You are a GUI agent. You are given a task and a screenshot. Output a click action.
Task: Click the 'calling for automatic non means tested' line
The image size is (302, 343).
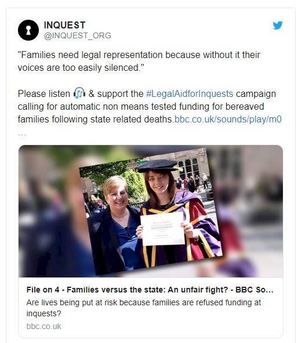click(141, 107)
